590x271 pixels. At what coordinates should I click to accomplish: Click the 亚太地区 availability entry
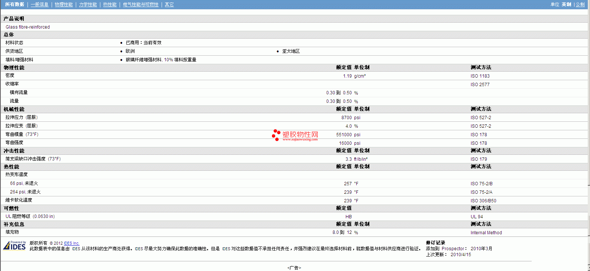pyautogui.click(x=291, y=51)
